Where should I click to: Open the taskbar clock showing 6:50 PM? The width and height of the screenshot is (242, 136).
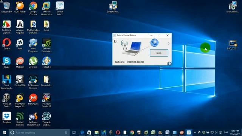235,133
